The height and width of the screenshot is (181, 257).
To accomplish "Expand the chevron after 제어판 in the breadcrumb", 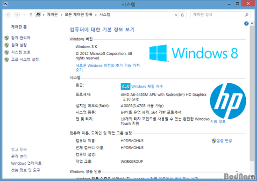I will (61, 15).
